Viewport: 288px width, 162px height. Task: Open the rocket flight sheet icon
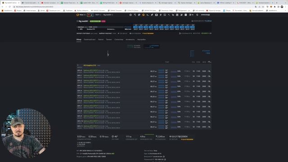[152, 15]
